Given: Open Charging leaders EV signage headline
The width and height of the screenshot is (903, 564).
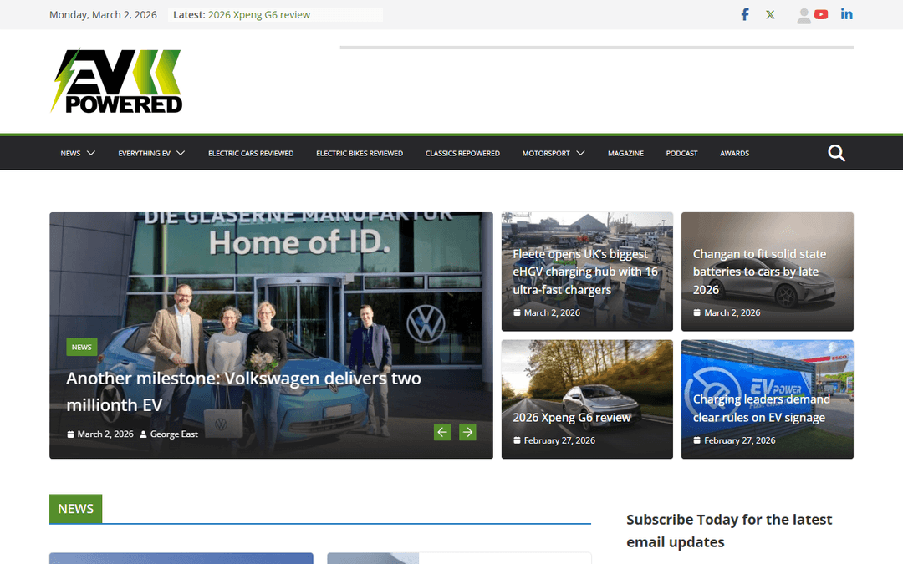Looking at the screenshot, I should 762,408.
